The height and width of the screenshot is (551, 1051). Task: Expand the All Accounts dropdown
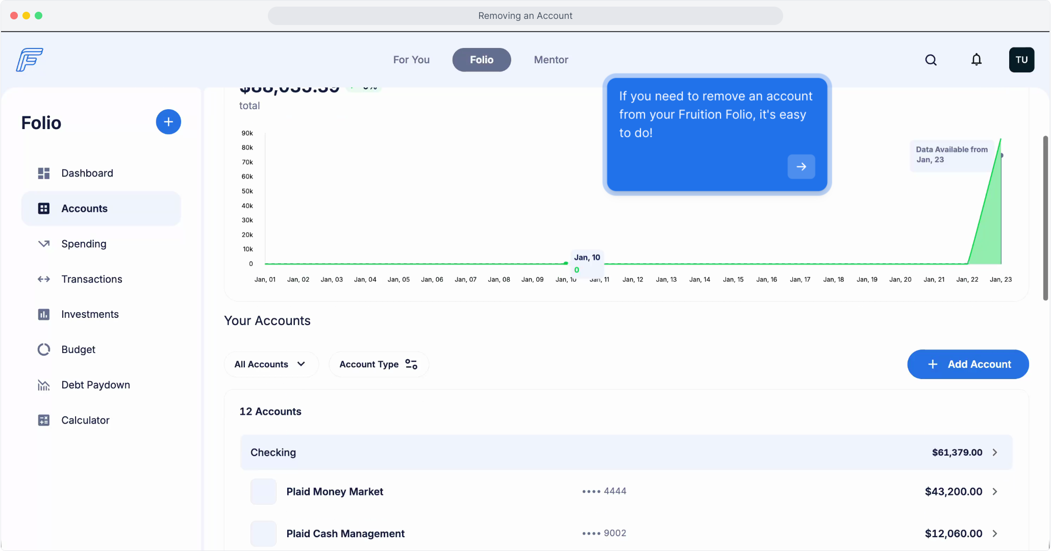pyautogui.click(x=271, y=364)
